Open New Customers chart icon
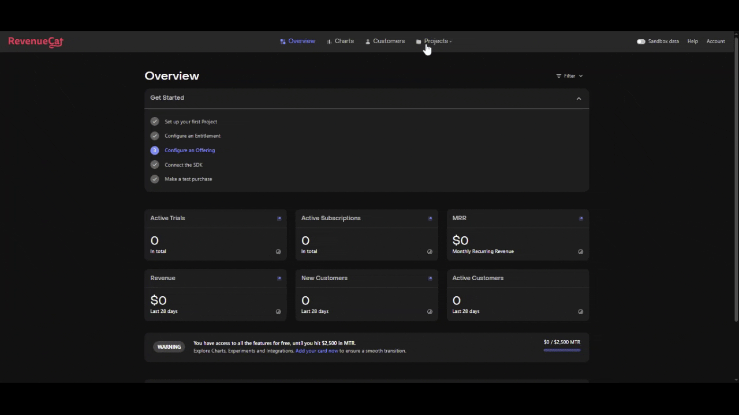Image resolution: width=739 pixels, height=415 pixels. point(430,278)
